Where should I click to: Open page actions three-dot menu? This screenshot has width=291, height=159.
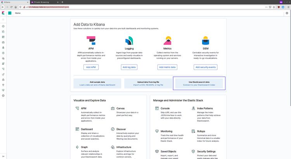(x=266, y=7)
